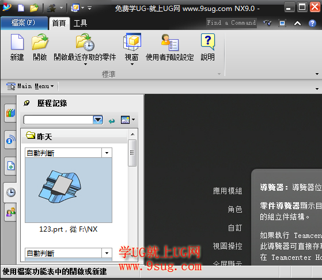Select 角色 in welcome page list
The width and height of the screenshot is (322, 280).
[x=234, y=209]
